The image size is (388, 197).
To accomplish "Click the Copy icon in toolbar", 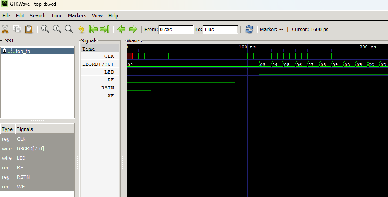I will 17,29.
